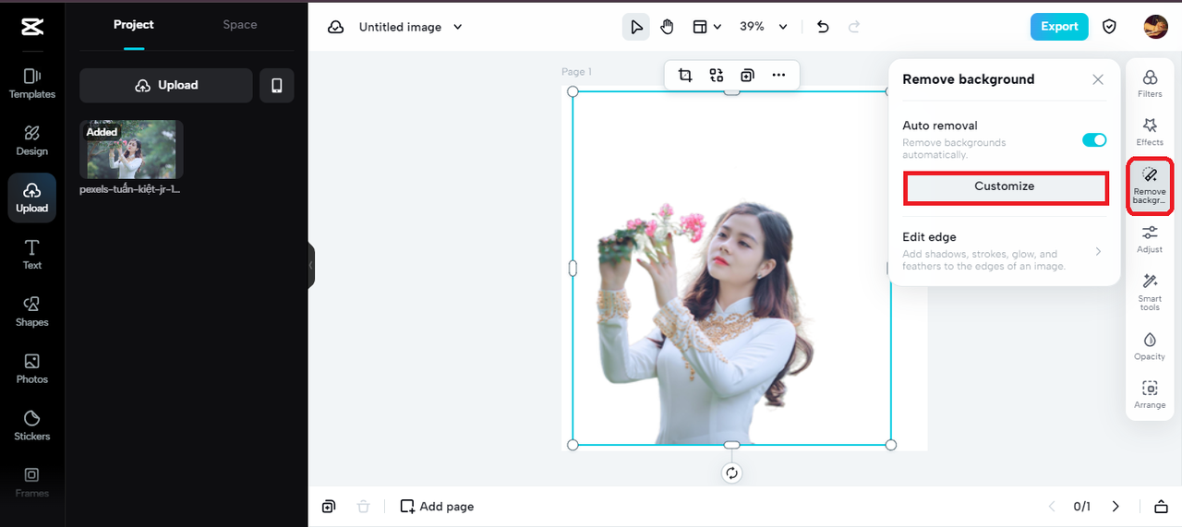
Task: Open the Smart tools panel
Action: tap(1150, 293)
